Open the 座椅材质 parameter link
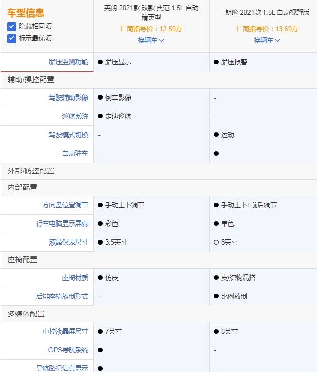This screenshot has height=372, width=317. 75,278
